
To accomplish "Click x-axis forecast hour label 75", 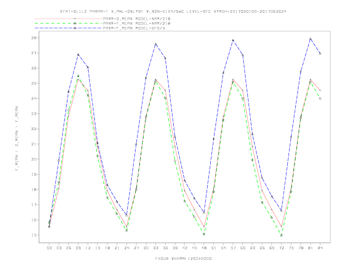I will [x=291, y=248].
